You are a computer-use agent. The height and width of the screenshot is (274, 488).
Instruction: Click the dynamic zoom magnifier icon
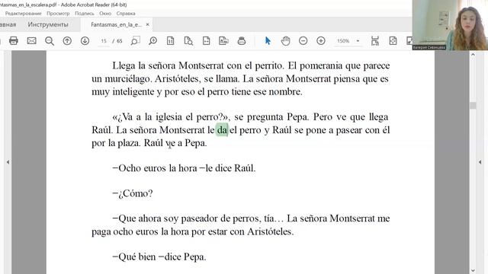(x=152, y=40)
